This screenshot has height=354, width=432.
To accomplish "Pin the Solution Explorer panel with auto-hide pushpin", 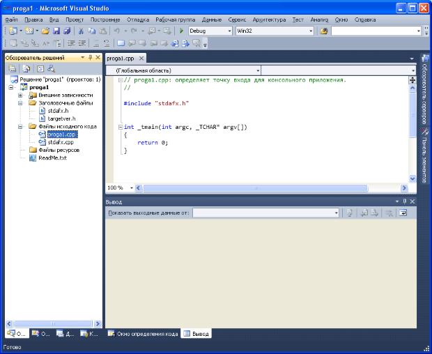I will click(90, 58).
